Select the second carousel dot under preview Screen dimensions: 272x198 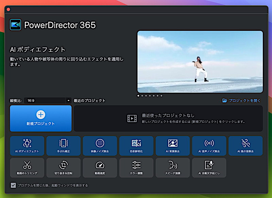tap(142, 96)
